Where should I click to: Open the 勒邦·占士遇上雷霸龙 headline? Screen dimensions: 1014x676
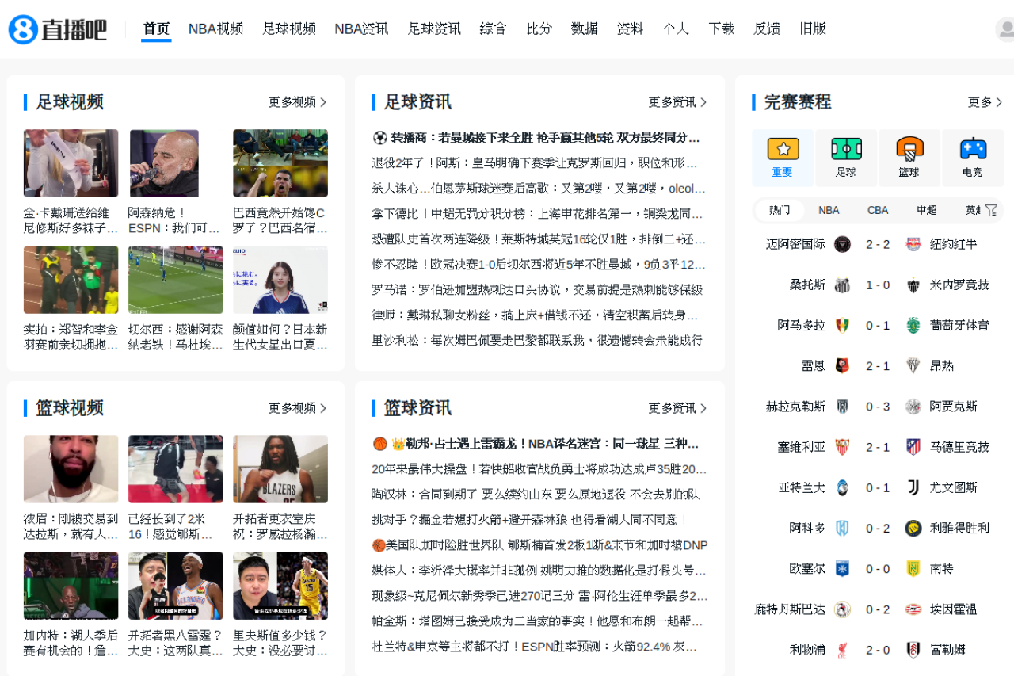pyautogui.click(x=536, y=444)
